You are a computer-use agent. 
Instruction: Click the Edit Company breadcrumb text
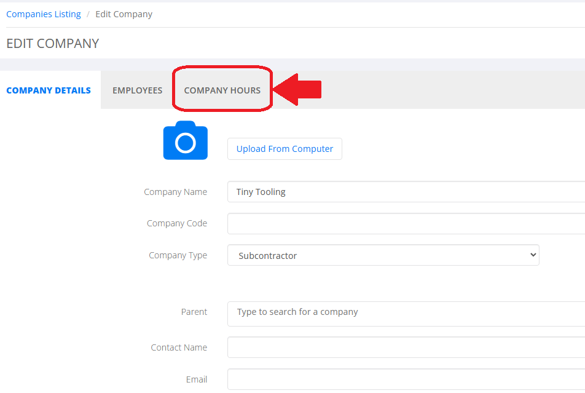(124, 14)
